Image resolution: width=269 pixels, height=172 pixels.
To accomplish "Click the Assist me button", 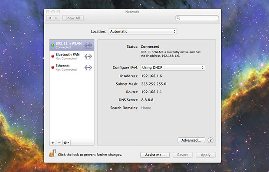I will pos(155,155).
